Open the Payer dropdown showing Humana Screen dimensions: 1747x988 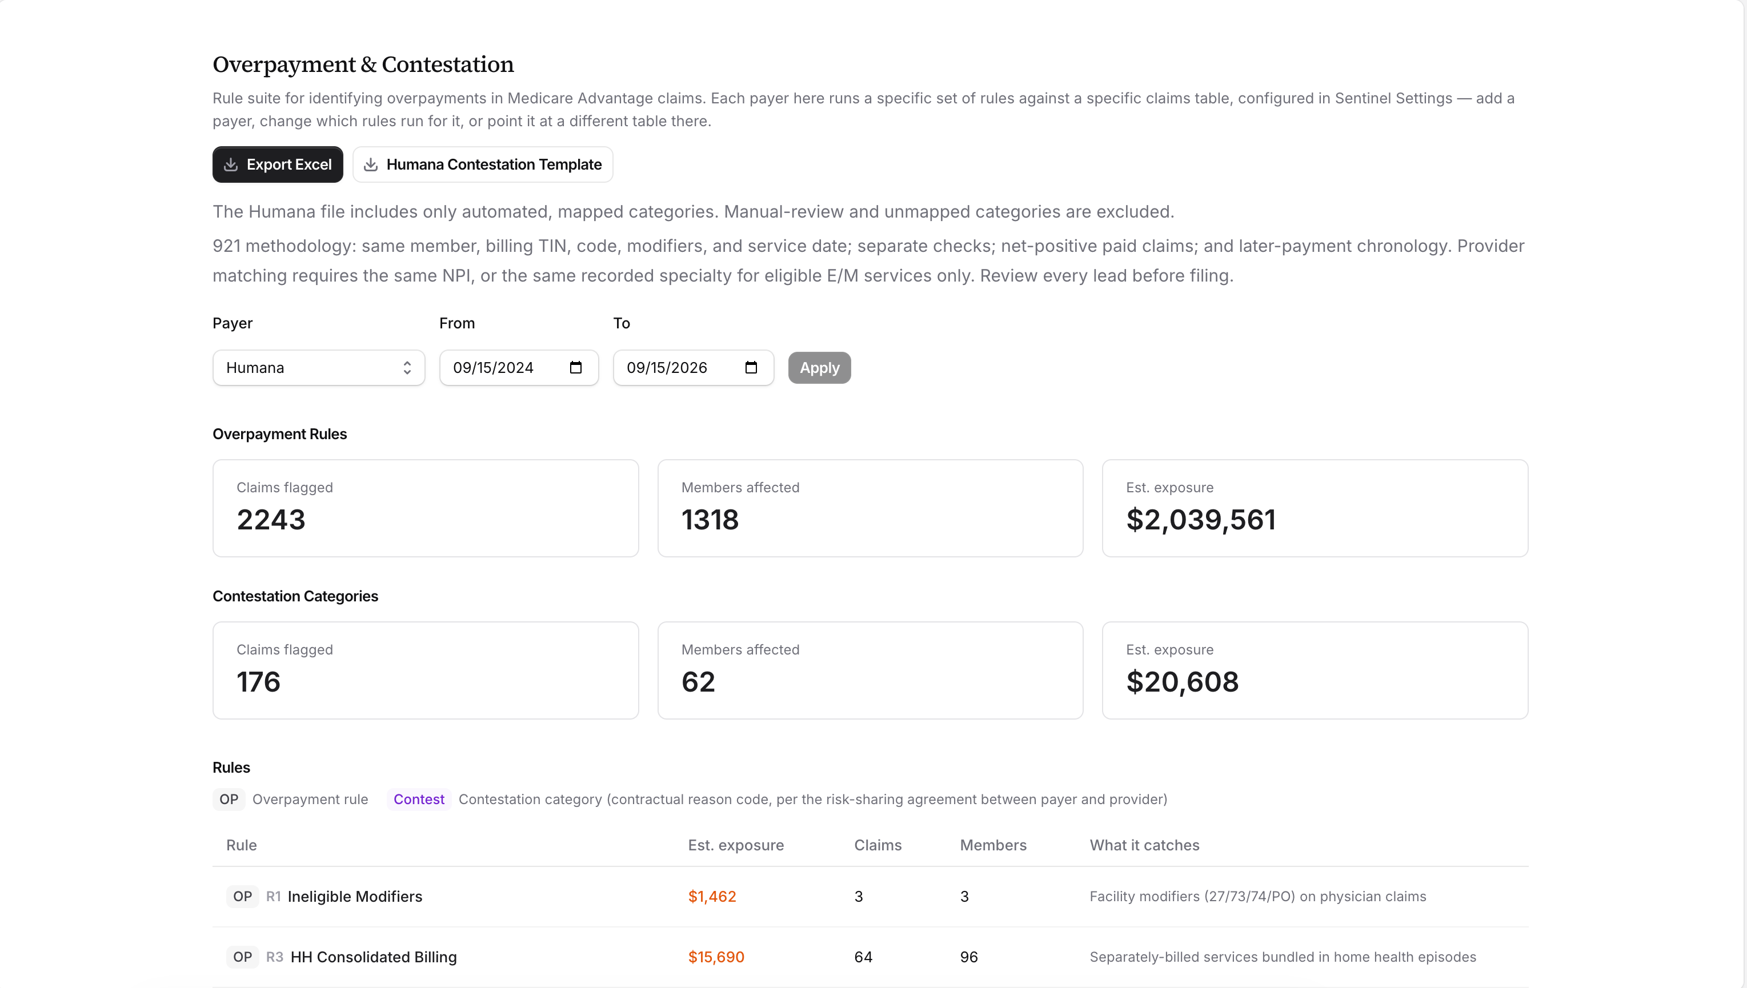[319, 368]
